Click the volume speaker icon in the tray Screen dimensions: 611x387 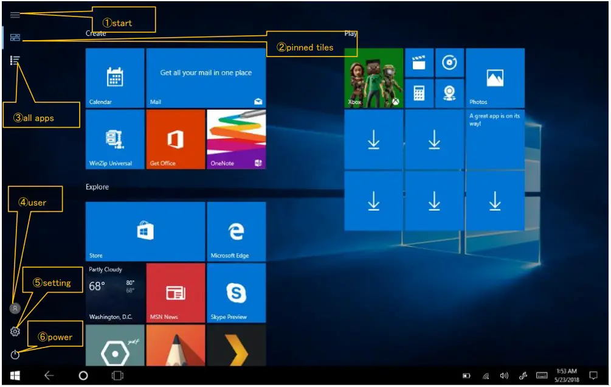coord(503,376)
